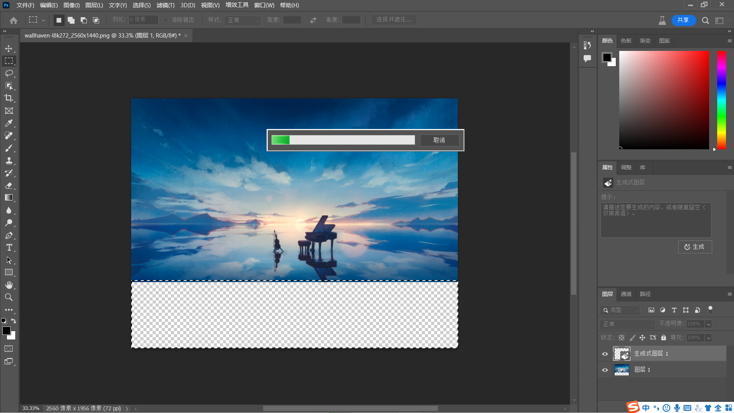734x413 pixels.
Task: Switch to the 色板 tab
Action: tap(626, 41)
